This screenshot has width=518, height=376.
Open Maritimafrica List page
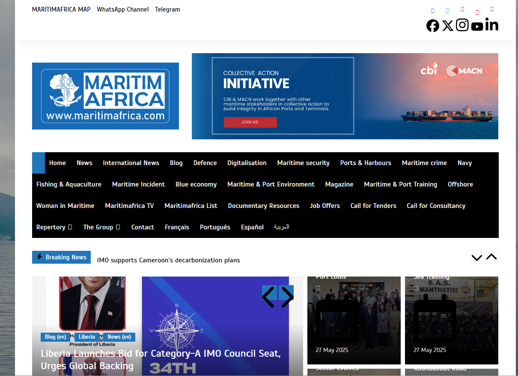tap(191, 206)
